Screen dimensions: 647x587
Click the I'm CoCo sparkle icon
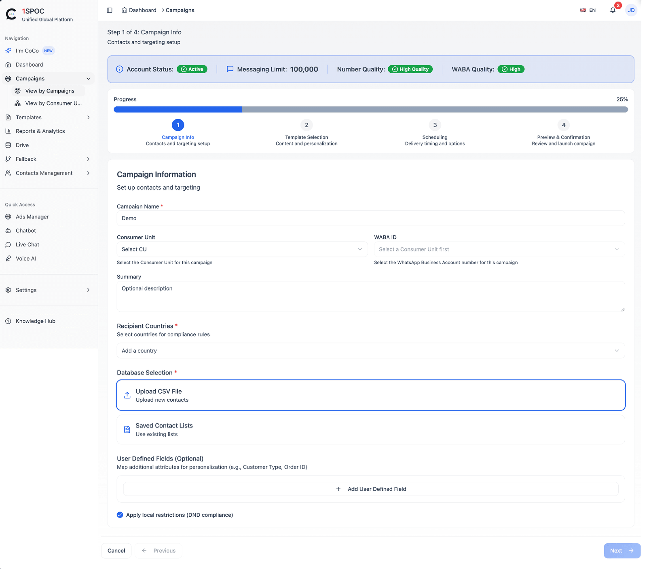8,50
